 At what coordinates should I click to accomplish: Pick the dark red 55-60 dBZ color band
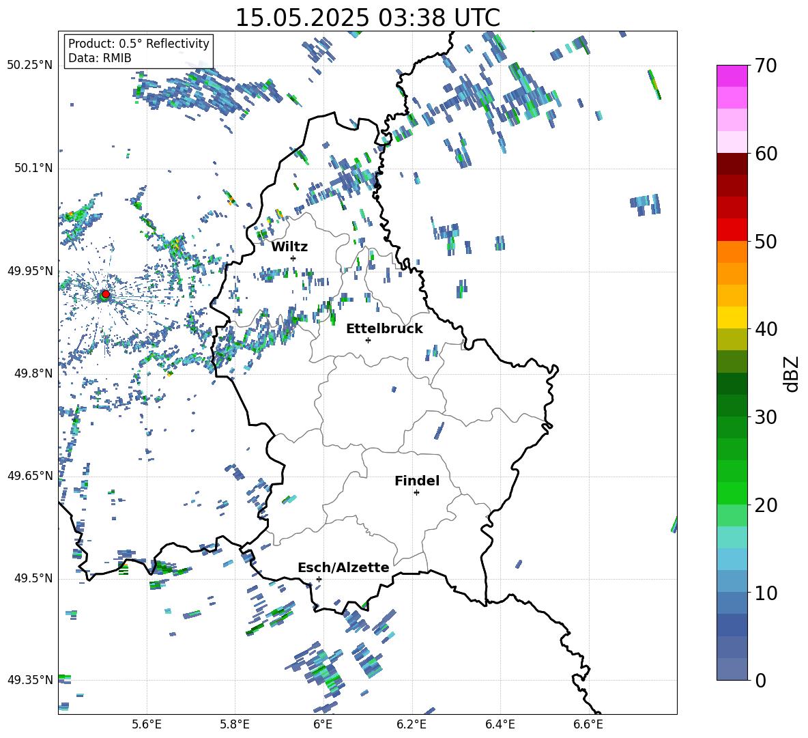pyautogui.click(x=732, y=175)
